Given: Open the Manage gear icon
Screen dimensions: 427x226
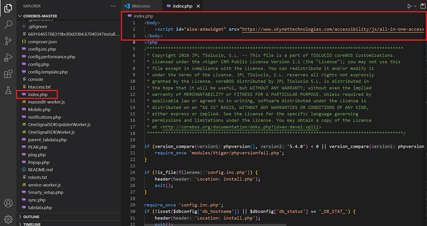Looking at the screenshot, I should pos(8,219).
